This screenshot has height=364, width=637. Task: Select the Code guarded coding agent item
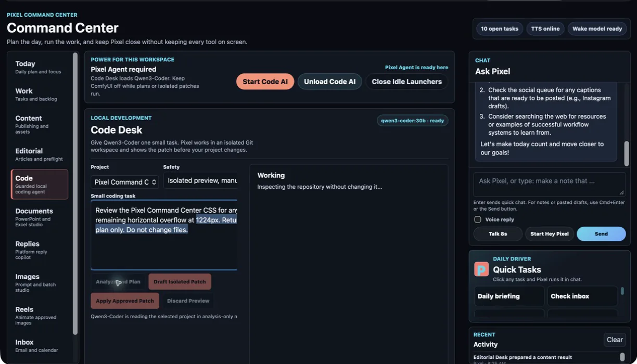click(x=40, y=184)
